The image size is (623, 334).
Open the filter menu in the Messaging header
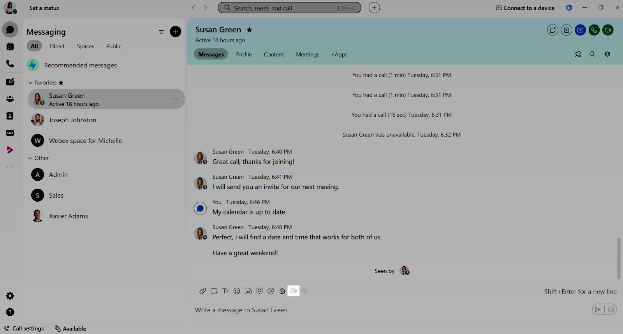click(x=161, y=32)
